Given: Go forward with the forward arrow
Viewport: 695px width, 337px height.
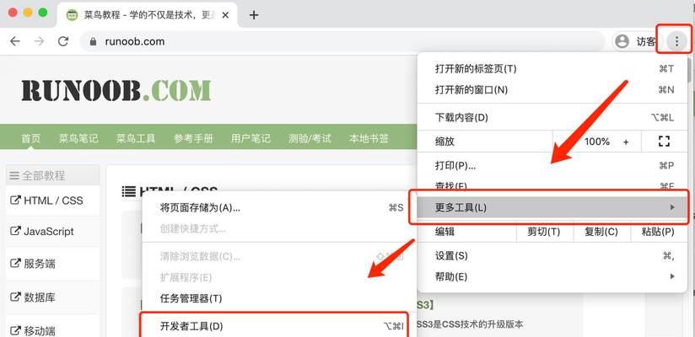Looking at the screenshot, I should [40, 41].
